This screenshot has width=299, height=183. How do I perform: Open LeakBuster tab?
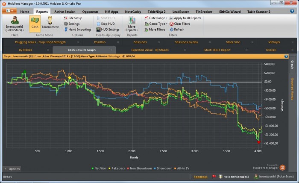(181, 12)
